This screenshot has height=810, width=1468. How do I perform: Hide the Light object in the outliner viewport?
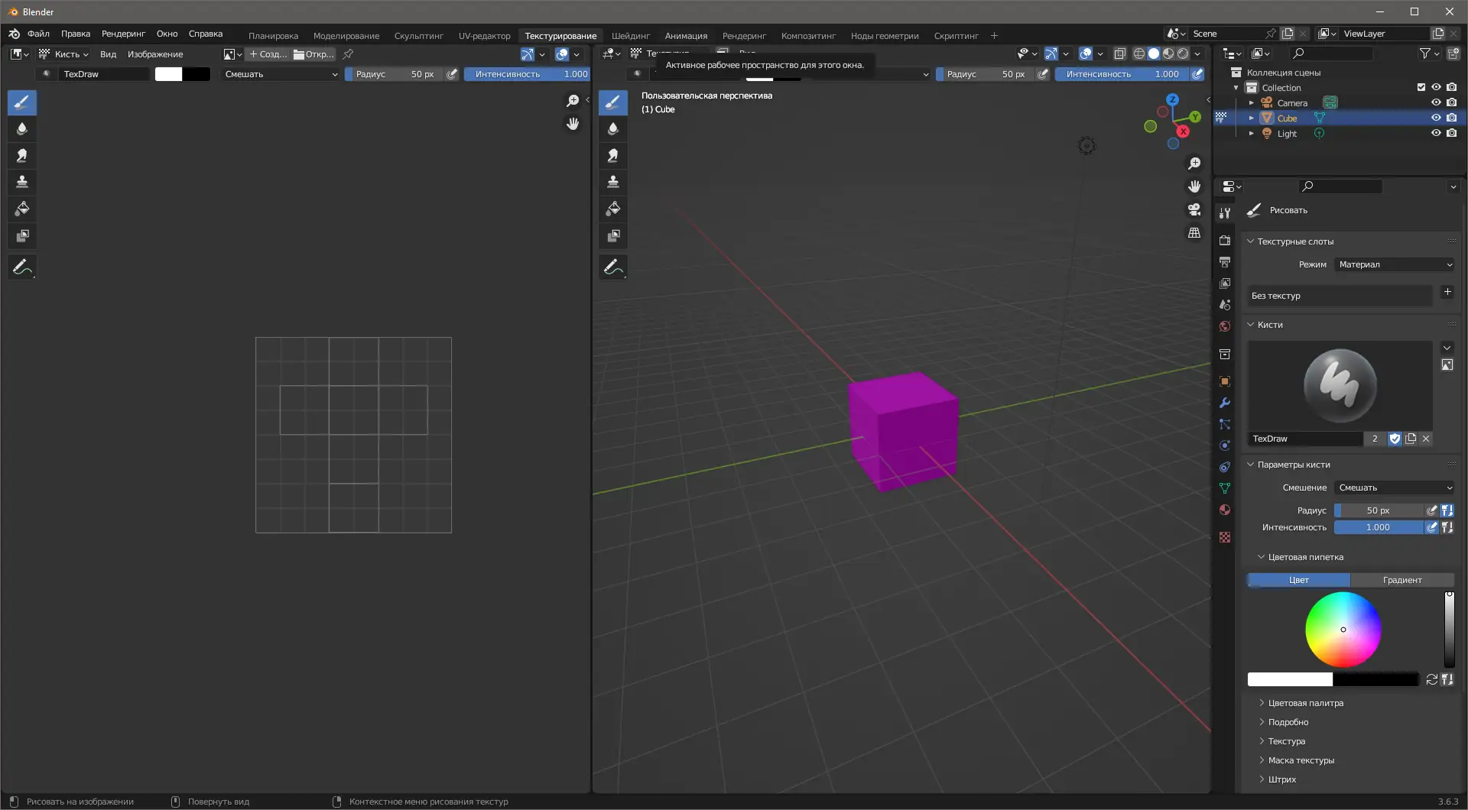pyautogui.click(x=1436, y=134)
